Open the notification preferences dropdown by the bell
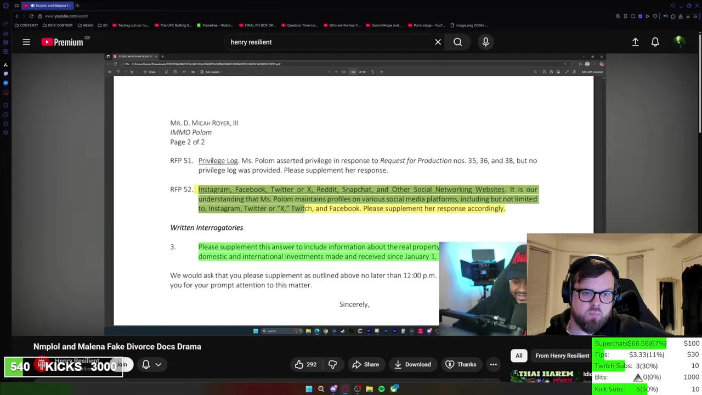This screenshot has height=395, width=702. pyautogui.click(x=158, y=364)
